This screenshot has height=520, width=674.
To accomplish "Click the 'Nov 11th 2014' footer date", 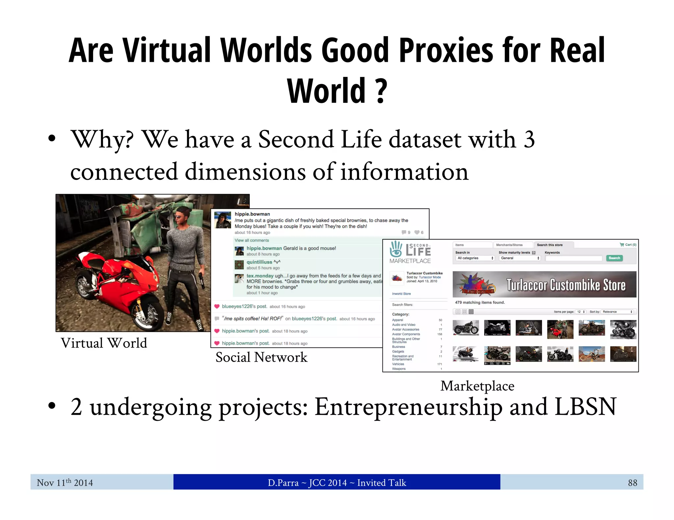I will [x=65, y=482].
